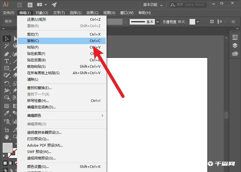Pick the Paintbrush tool
The width and height of the screenshot is (241, 172).
pyautogui.click(x=14, y=69)
